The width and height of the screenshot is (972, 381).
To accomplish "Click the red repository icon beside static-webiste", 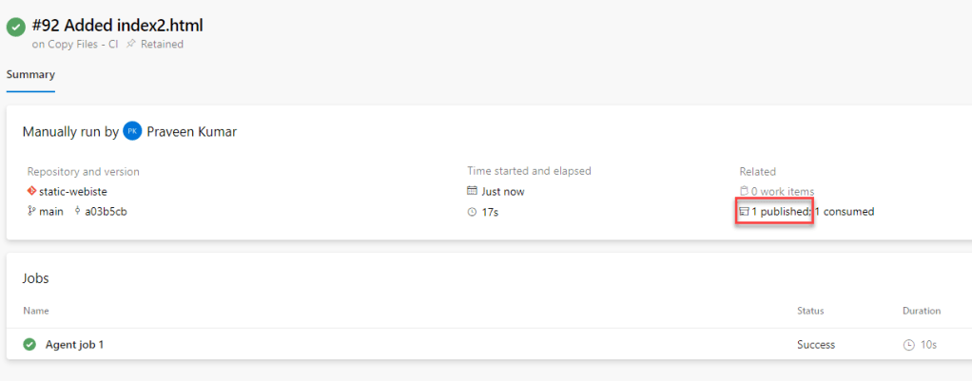I will (x=31, y=192).
